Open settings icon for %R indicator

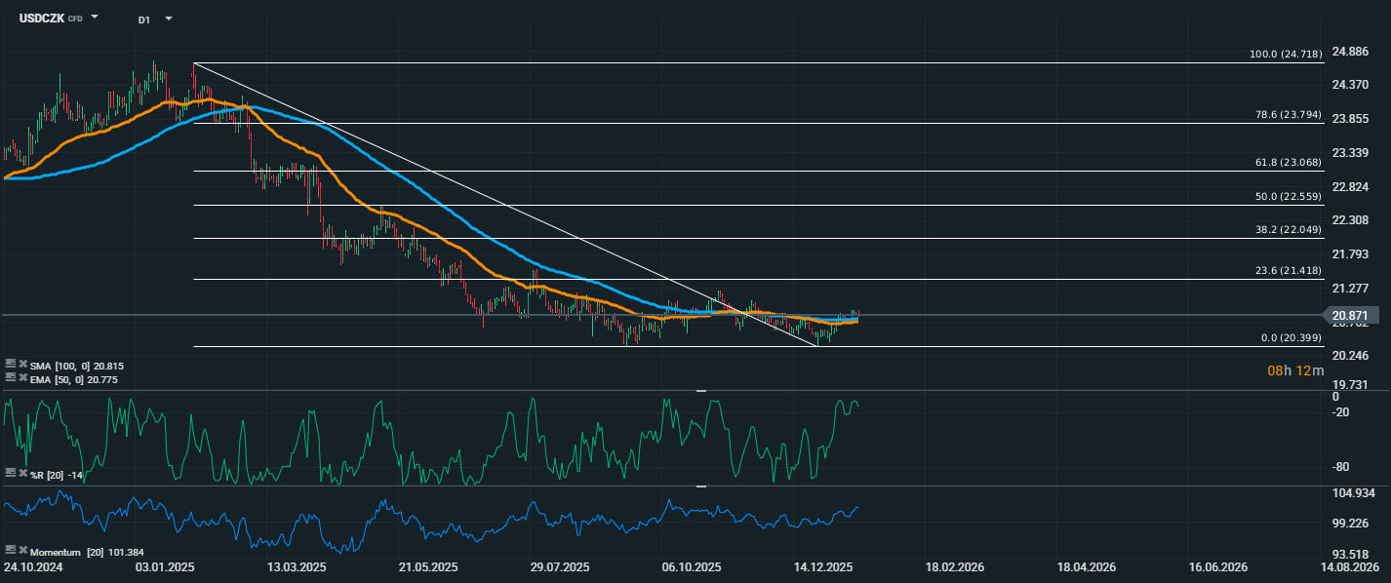click(10, 473)
